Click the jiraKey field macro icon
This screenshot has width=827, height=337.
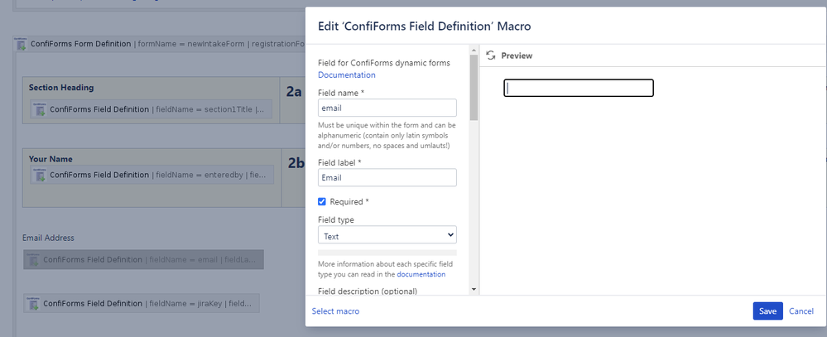[33, 303]
